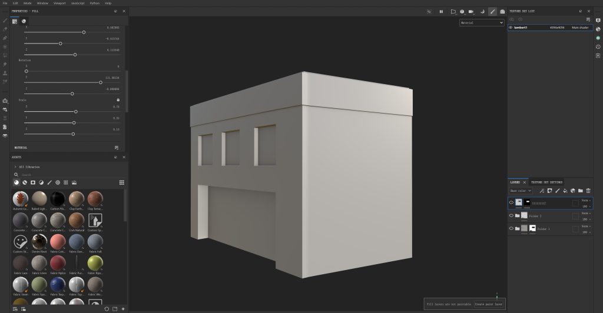Click the assets Search field

pos(69,175)
